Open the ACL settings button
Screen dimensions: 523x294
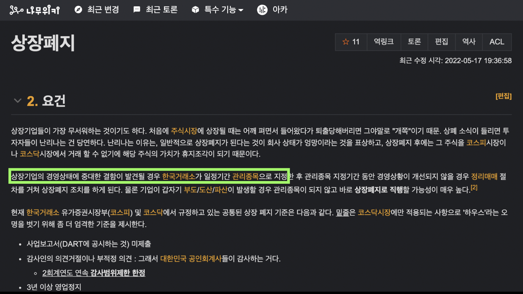(497, 42)
